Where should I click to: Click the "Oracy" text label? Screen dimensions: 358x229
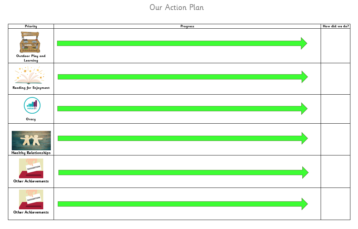tap(31, 119)
